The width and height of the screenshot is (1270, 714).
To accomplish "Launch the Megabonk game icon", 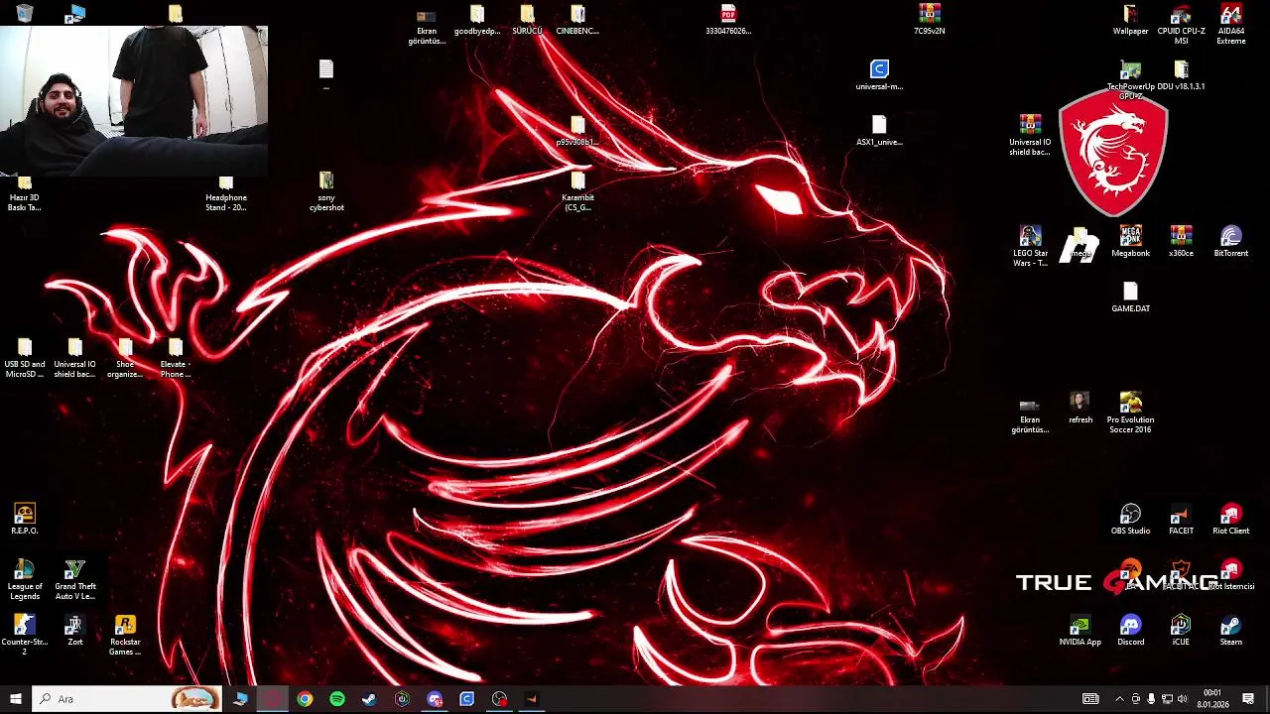I will tap(1130, 242).
